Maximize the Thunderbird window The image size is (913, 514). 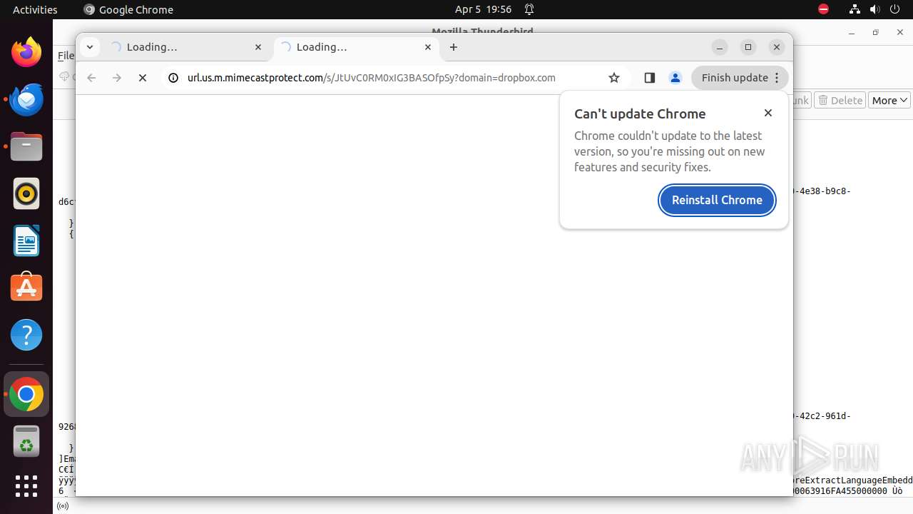pos(876,33)
